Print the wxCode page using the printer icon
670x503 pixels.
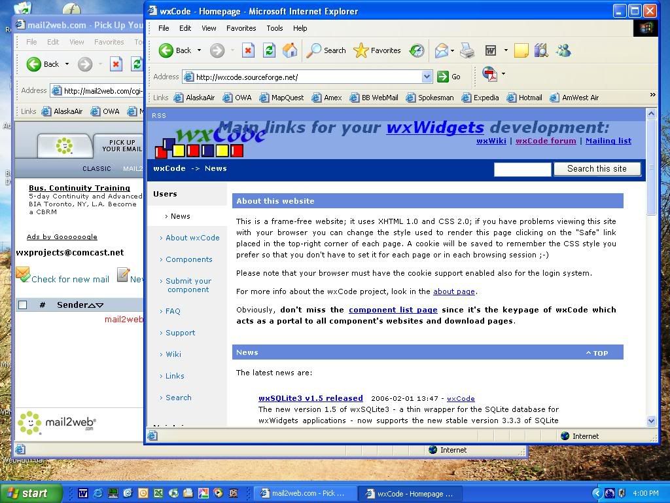[x=467, y=51]
